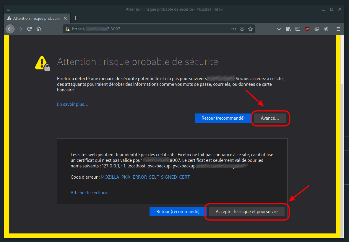Click Accepter le risque et poursuivre
This screenshot has height=242, width=349.
tap(247, 211)
